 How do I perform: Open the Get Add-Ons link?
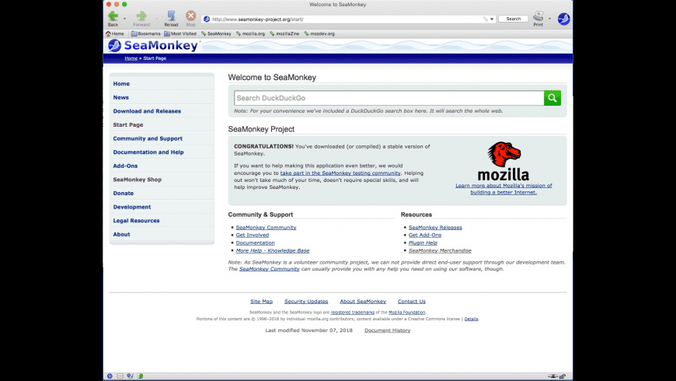click(x=425, y=235)
